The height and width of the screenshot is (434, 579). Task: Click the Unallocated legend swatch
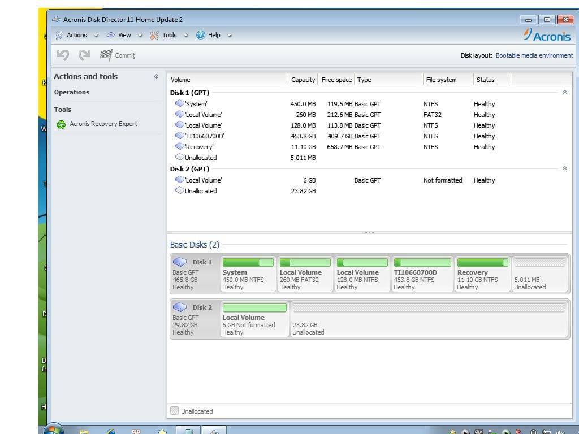174,411
